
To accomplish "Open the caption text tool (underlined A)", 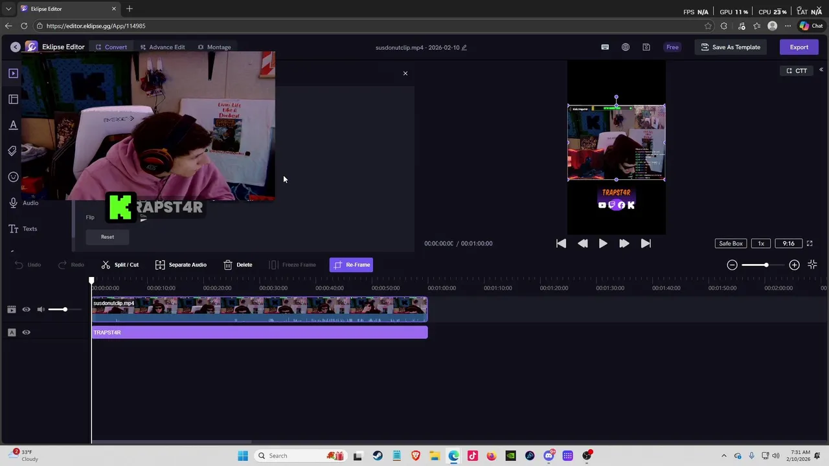I will pyautogui.click(x=13, y=125).
